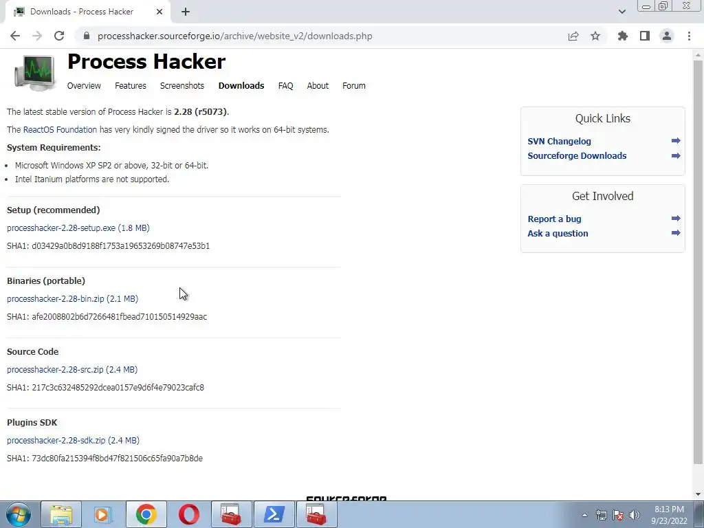Click the Process Hacker monitor logo

pos(34,71)
